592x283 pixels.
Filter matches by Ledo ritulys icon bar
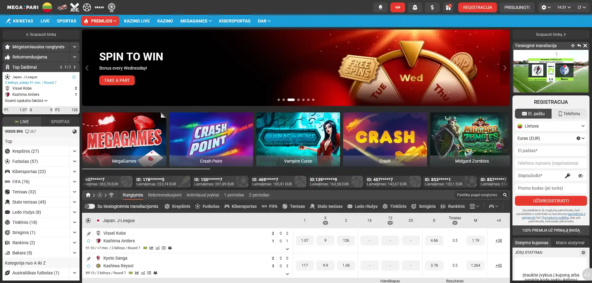point(362,206)
